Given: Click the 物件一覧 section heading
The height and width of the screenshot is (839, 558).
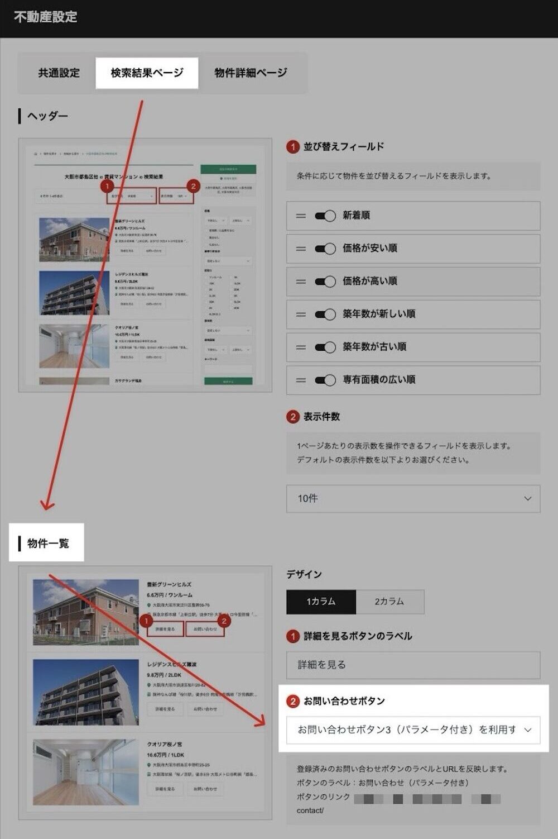Looking at the screenshot, I should [x=48, y=543].
